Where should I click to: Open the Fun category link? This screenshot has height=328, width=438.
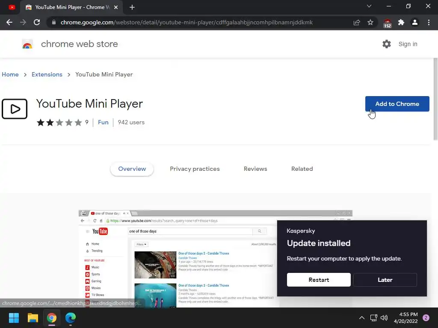(103, 122)
